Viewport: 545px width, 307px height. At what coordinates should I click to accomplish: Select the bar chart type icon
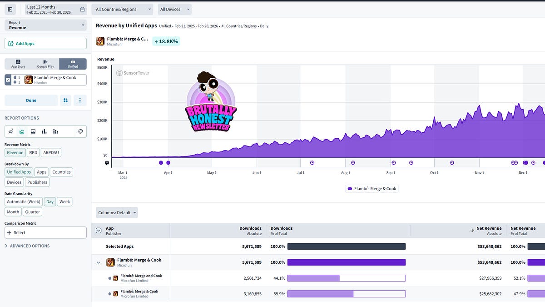click(44, 131)
